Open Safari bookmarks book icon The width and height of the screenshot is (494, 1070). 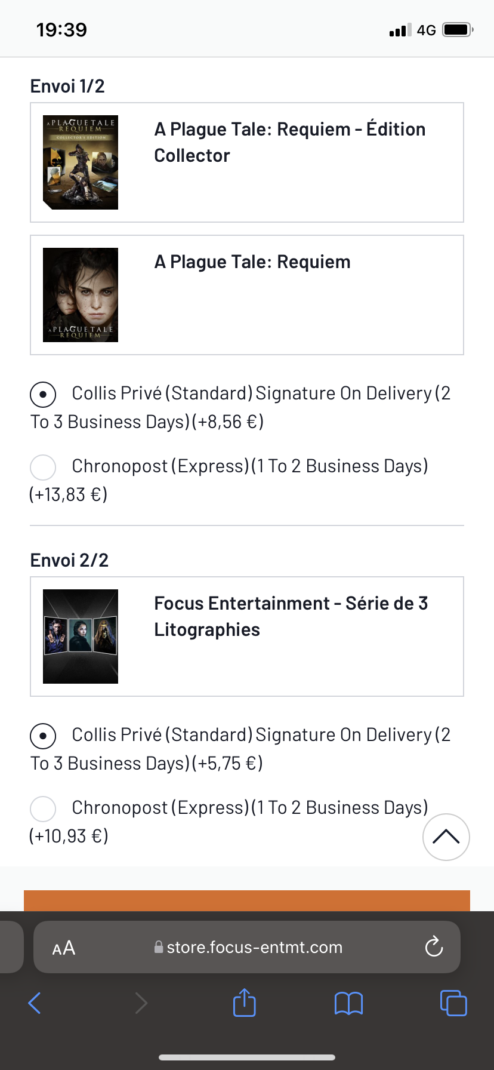coord(348,1003)
